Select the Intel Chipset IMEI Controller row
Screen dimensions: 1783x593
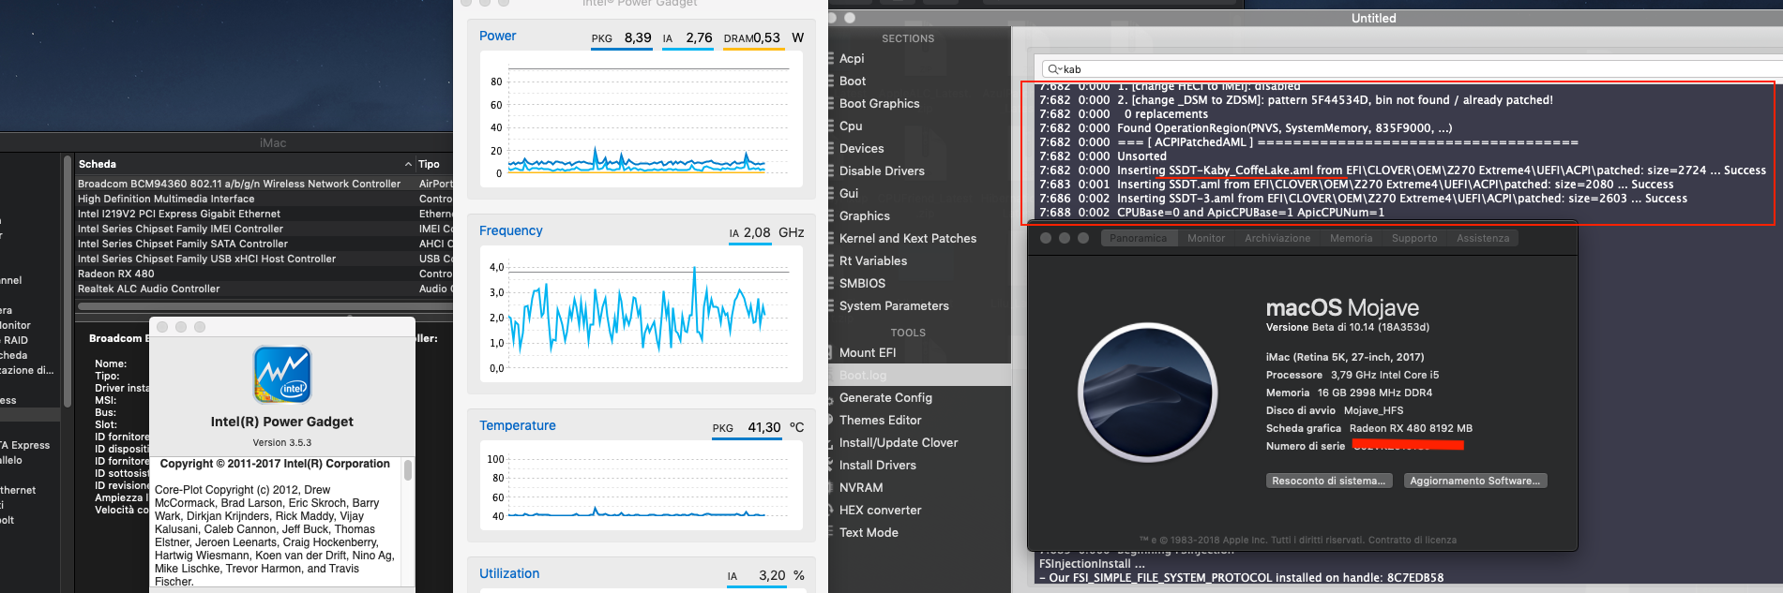click(x=264, y=229)
